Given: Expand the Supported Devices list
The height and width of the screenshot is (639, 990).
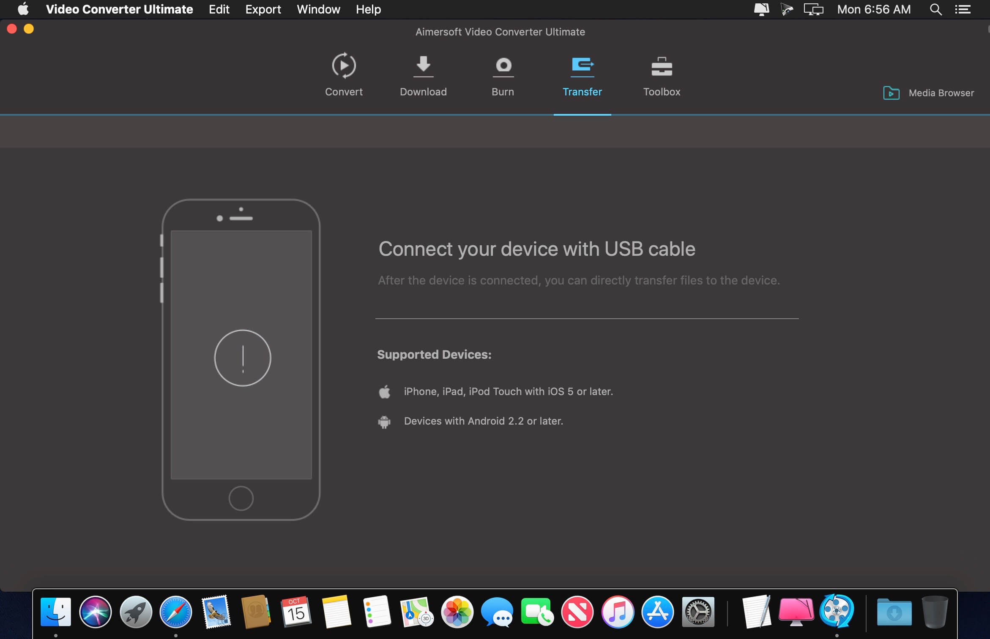Looking at the screenshot, I should (435, 354).
